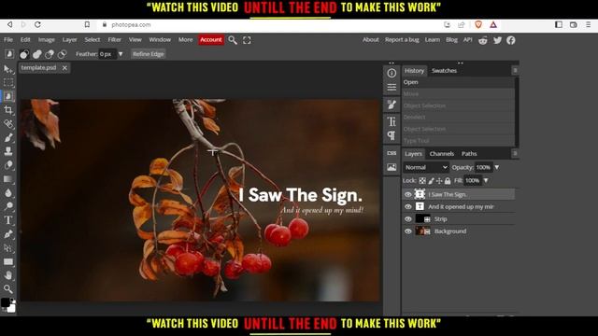Open the Brush settings panel icon
The height and width of the screenshot is (336, 598).
click(x=392, y=105)
